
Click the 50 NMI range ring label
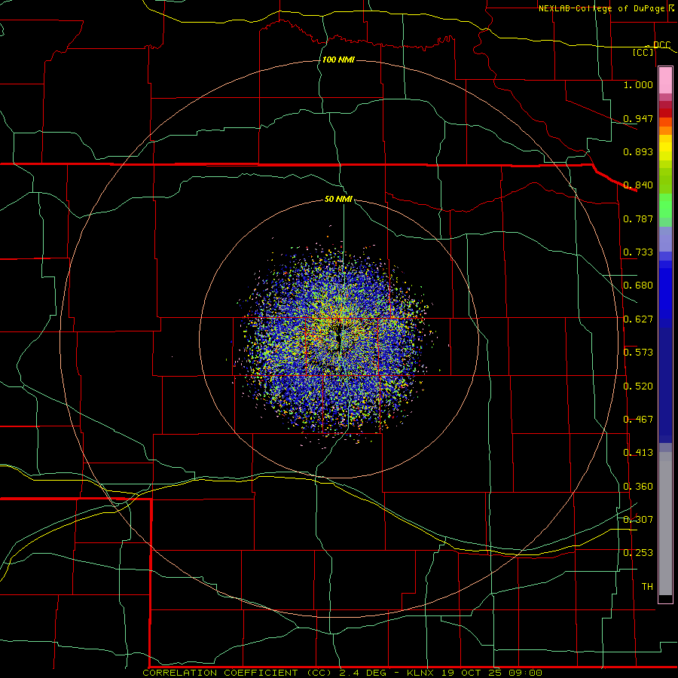[x=338, y=199]
